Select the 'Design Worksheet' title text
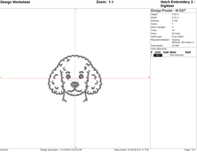The height and width of the screenshot is (152, 197). tap(15, 2)
